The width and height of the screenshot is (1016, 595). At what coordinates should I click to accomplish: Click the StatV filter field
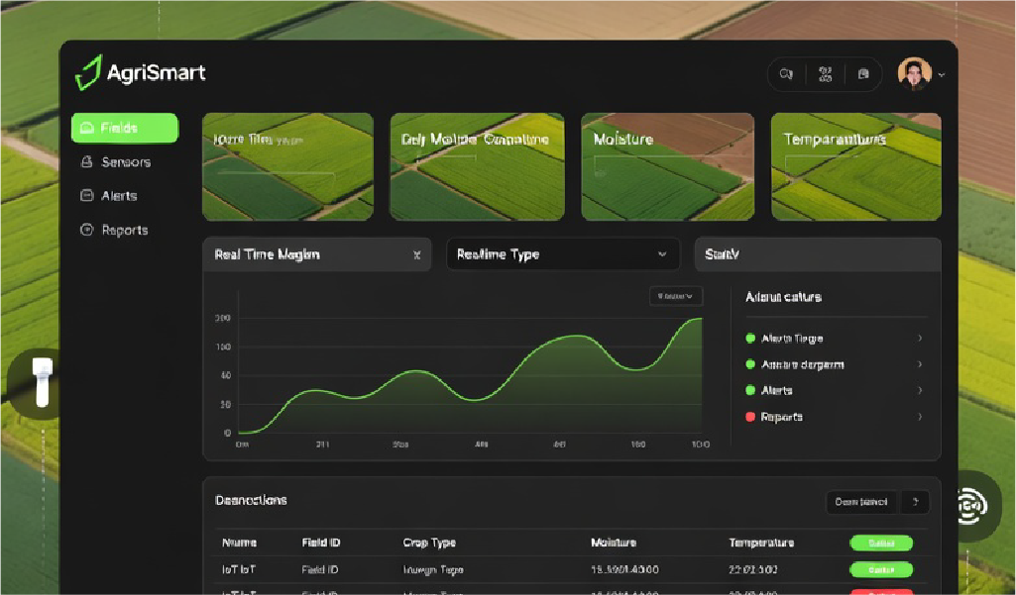point(818,254)
